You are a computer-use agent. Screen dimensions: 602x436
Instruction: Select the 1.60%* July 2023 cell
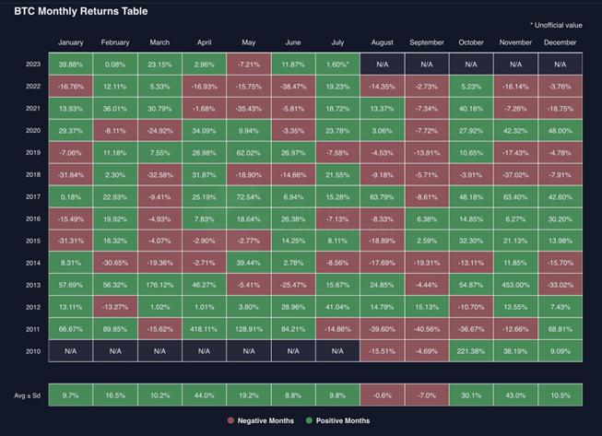(x=337, y=64)
